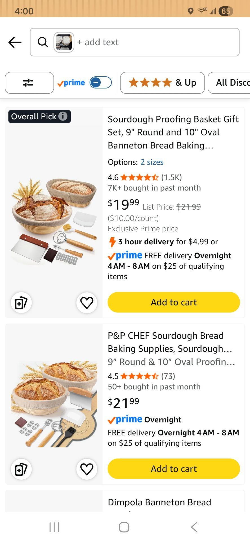The image size is (250, 543).
Task: Open Android recent apps button
Action: pos(54,527)
